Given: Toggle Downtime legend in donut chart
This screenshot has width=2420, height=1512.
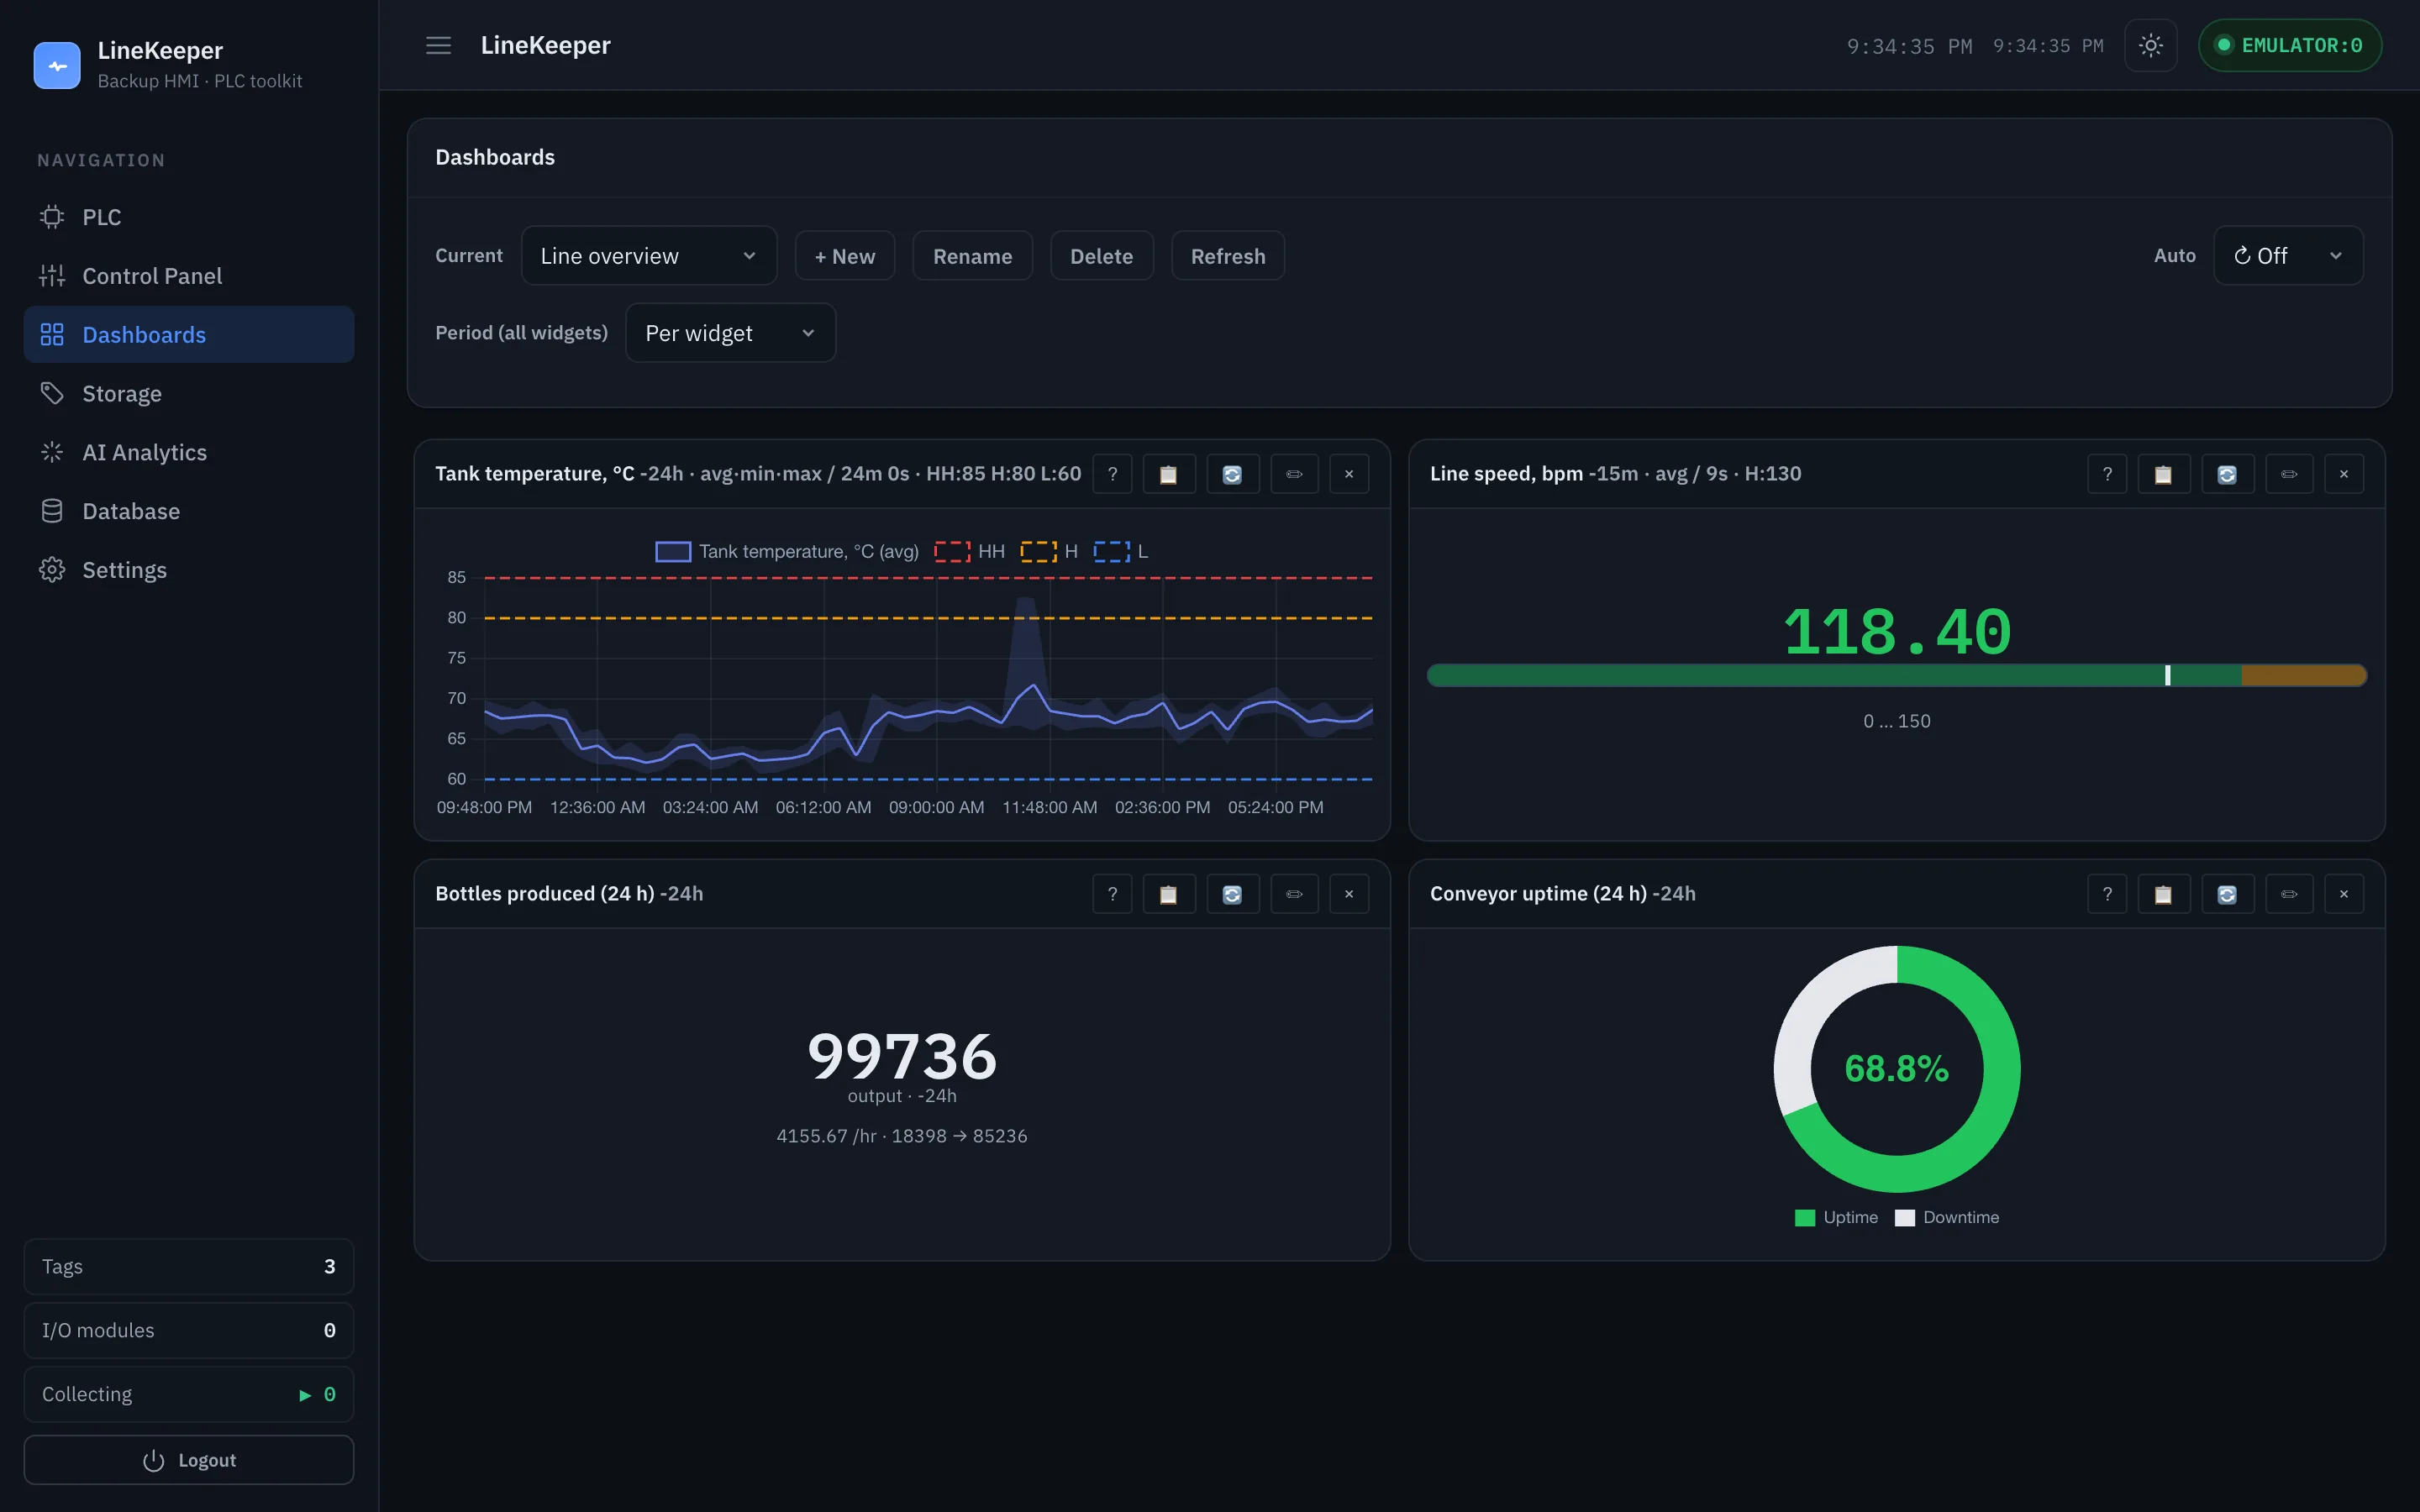Looking at the screenshot, I should (1946, 1217).
